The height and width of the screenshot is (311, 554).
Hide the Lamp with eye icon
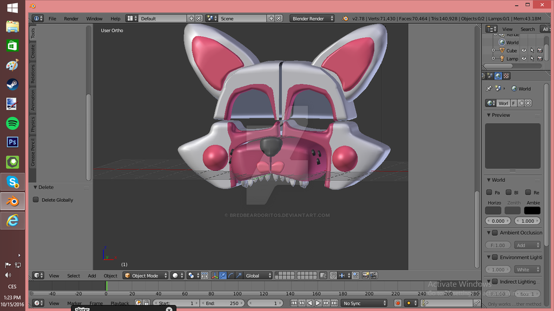click(524, 58)
